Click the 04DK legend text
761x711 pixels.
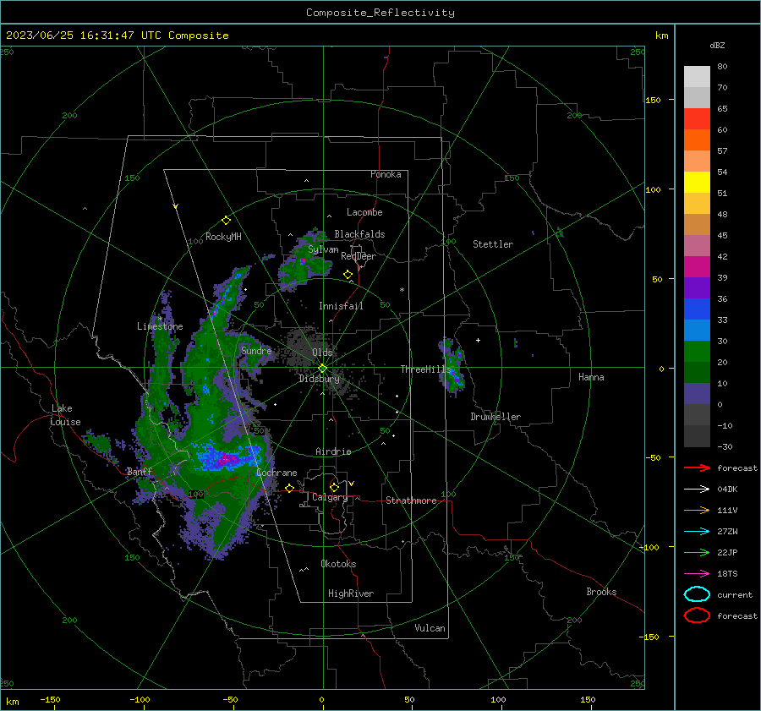[727, 489]
